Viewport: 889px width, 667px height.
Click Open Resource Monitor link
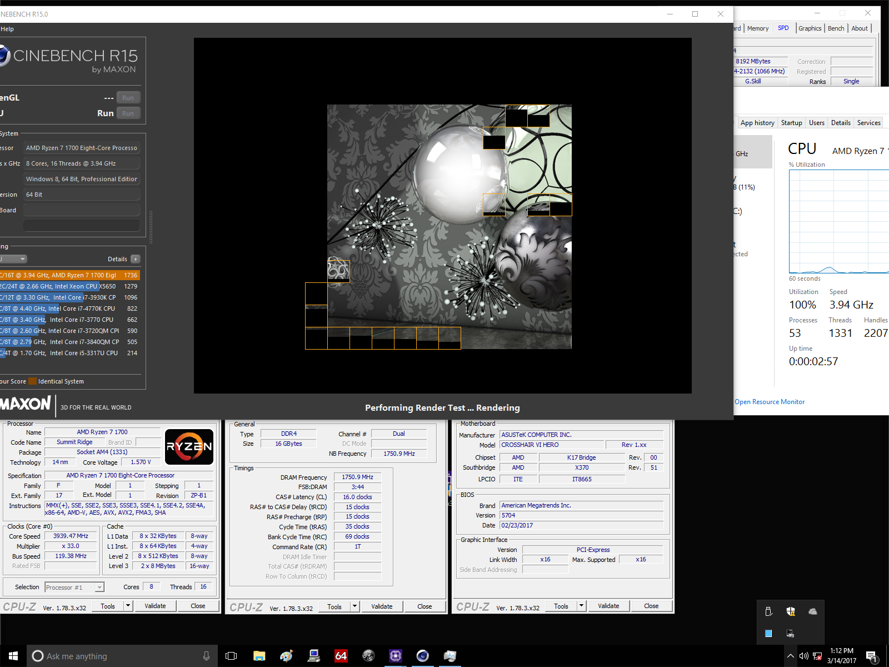click(770, 402)
